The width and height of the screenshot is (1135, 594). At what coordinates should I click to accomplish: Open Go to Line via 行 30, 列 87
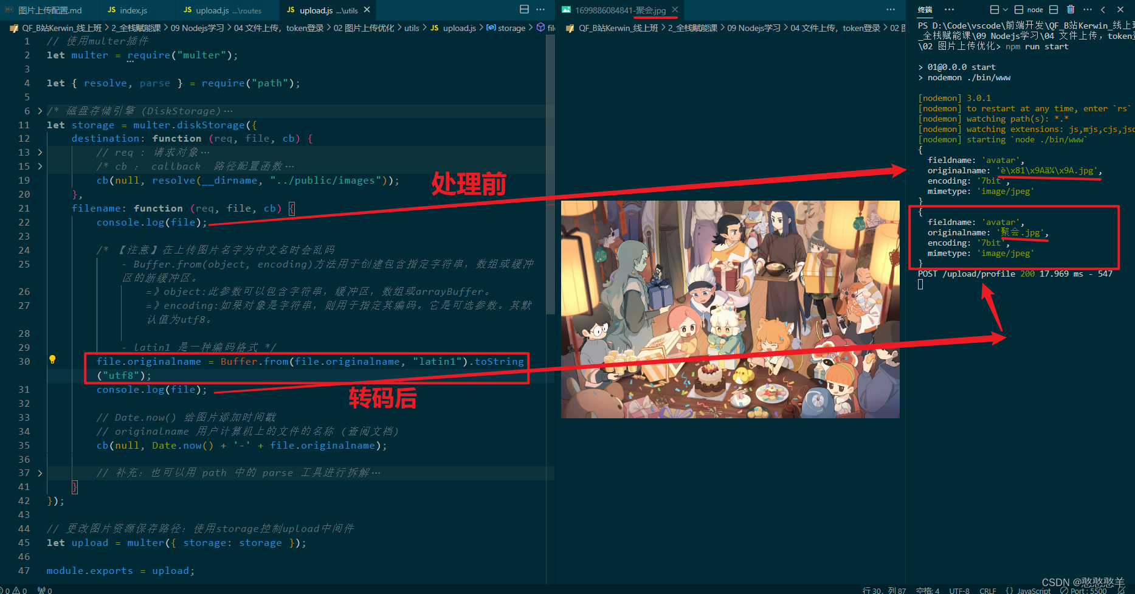coord(884,590)
